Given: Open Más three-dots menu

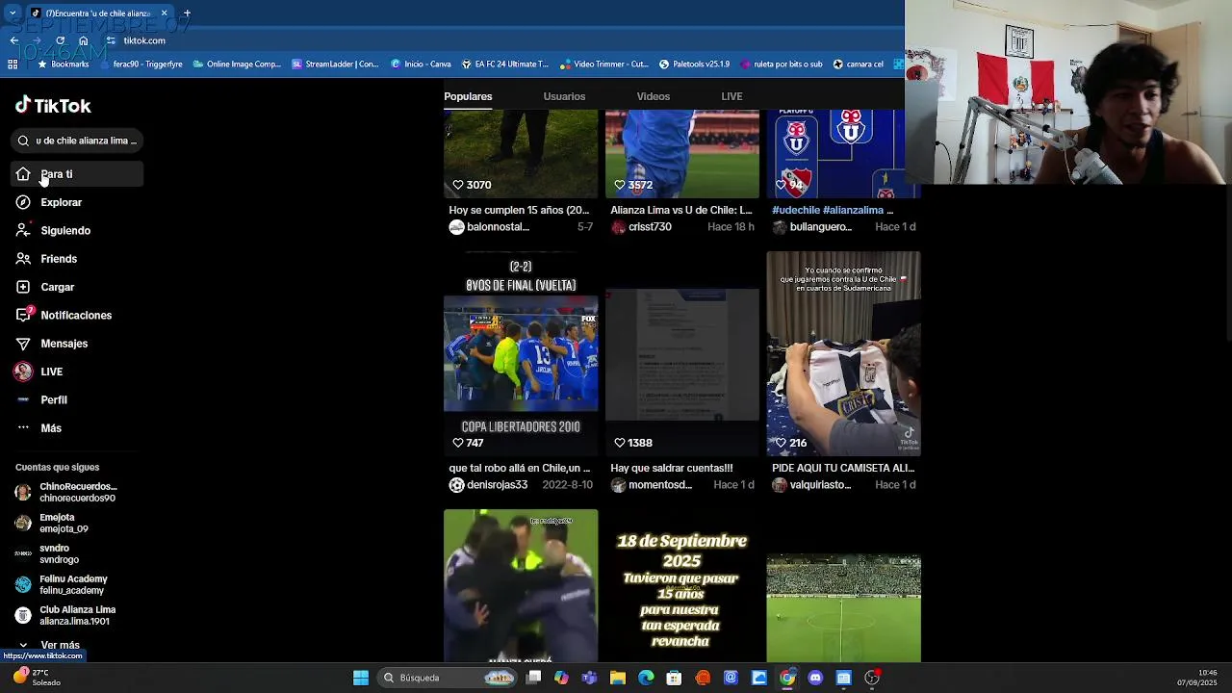Looking at the screenshot, I should click(x=23, y=428).
